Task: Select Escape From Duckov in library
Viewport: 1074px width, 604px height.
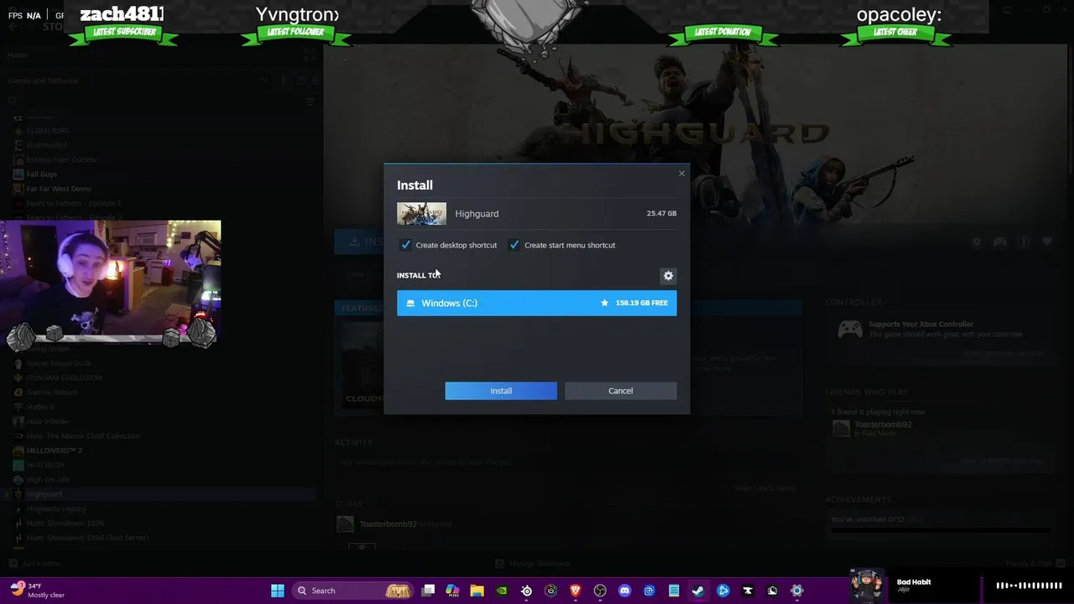Action: coord(62,159)
